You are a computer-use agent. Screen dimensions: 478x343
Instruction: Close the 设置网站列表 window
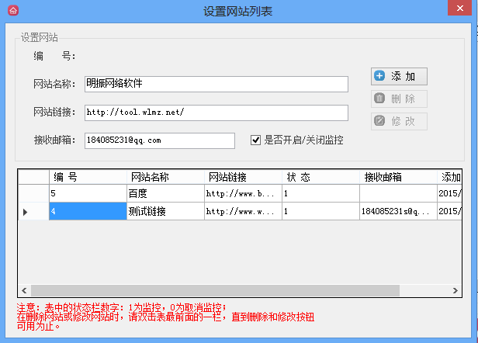pos(459,8)
